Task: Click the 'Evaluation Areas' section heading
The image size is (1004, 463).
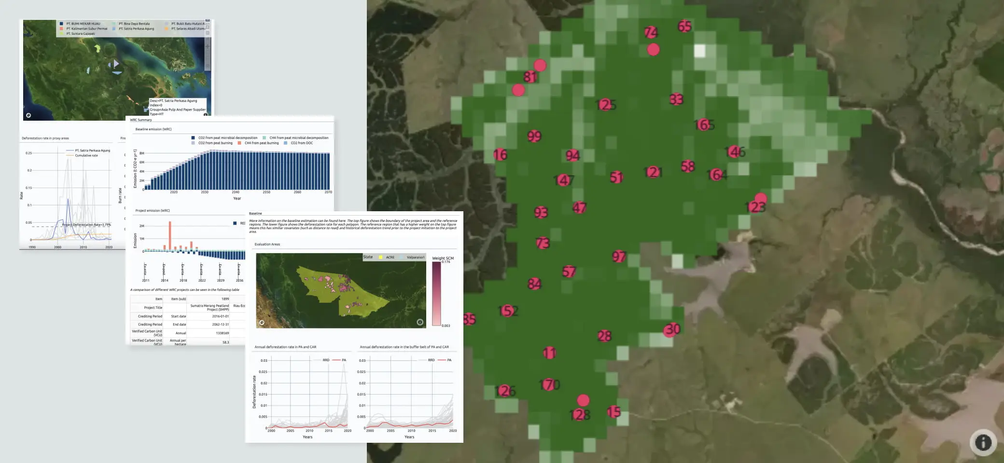Action: [x=267, y=245]
